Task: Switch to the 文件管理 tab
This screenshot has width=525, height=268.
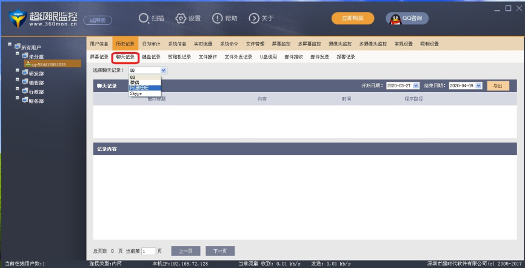Action: click(255, 44)
